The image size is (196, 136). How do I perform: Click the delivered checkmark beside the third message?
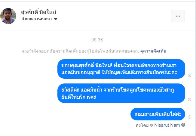click(189, 117)
